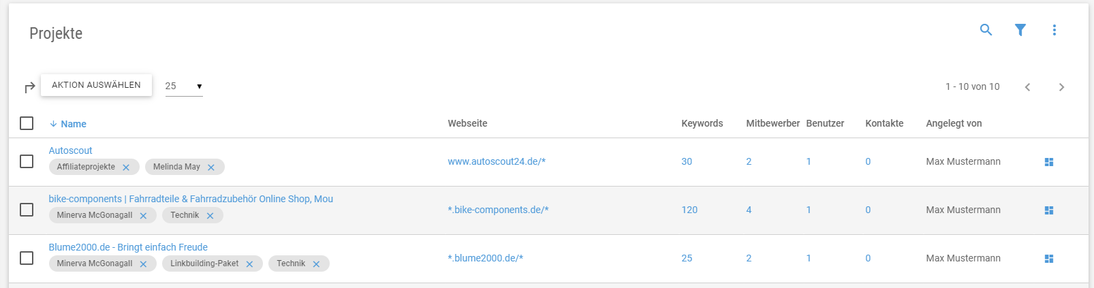
Task: Click the AKTION AUSWÄHLEN button
Action: pyautogui.click(x=96, y=85)
